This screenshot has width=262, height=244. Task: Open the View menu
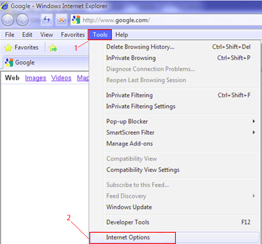46,35
